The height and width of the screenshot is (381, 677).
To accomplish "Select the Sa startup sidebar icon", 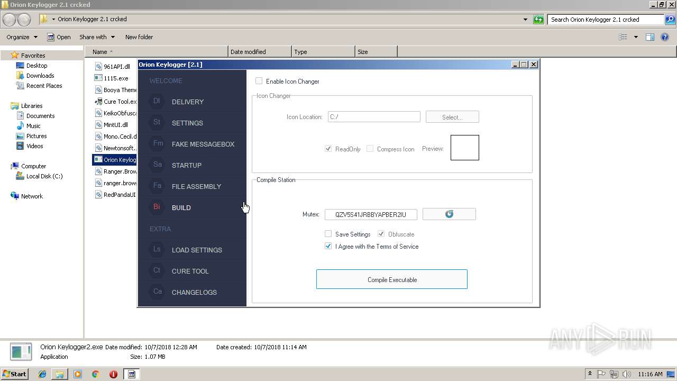I will (x=157, y=165).
